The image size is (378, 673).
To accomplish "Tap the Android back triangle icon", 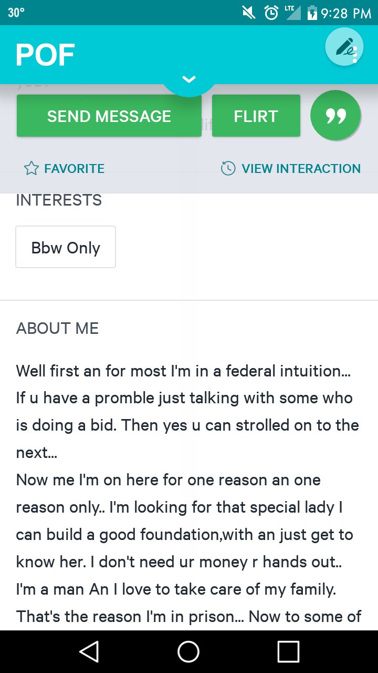I will (x=89, y=652).
